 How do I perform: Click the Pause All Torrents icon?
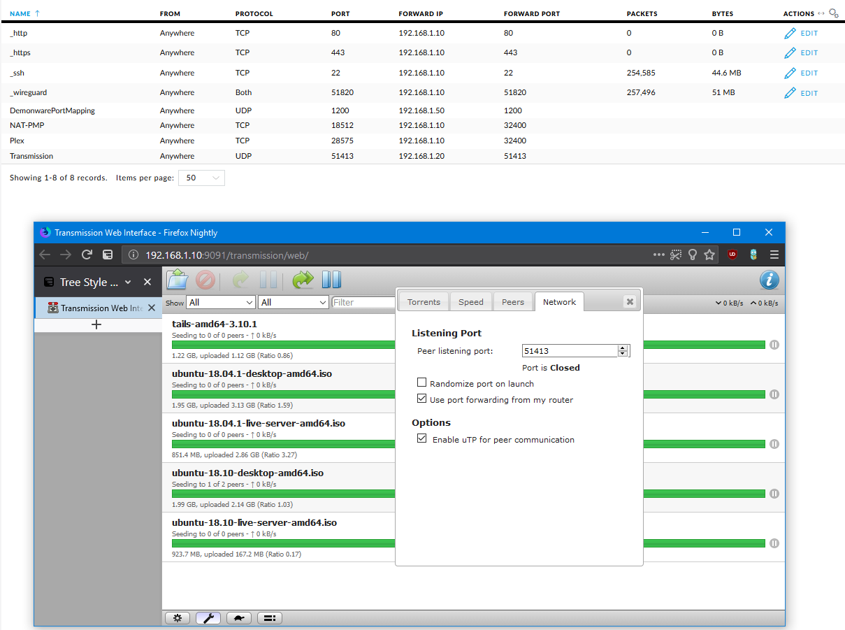click(x=331, y=280)
